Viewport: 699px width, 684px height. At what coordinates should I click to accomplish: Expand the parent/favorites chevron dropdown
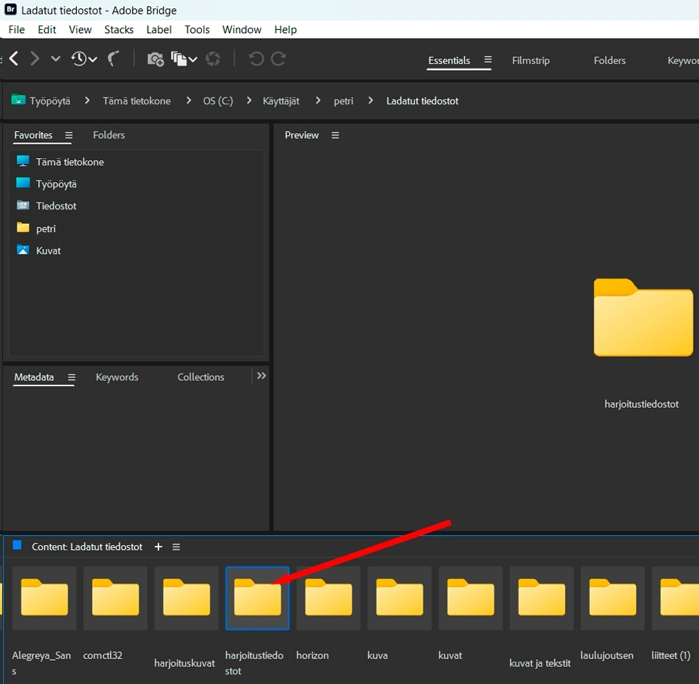(x=56, y=59)
